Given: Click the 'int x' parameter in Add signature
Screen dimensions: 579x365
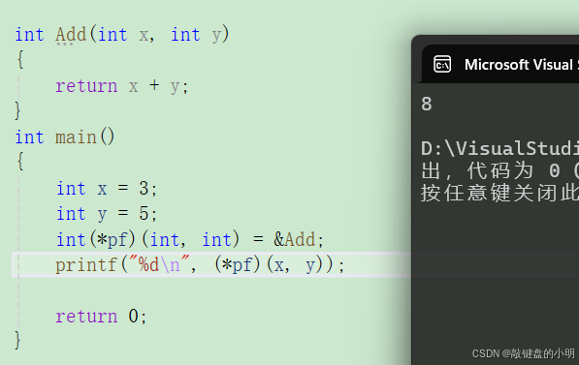Looking at the screenshot, I should [x=123, y=35].
